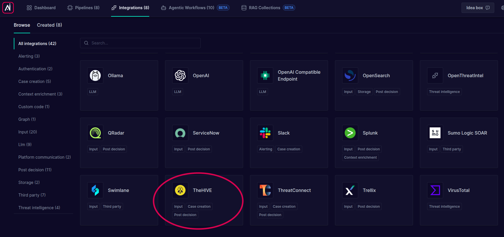Image resolution: width=504 pixels, height=237 pixels.
Task: Click Third party tag on Sumo Logic card
Action: click(452, 149)
